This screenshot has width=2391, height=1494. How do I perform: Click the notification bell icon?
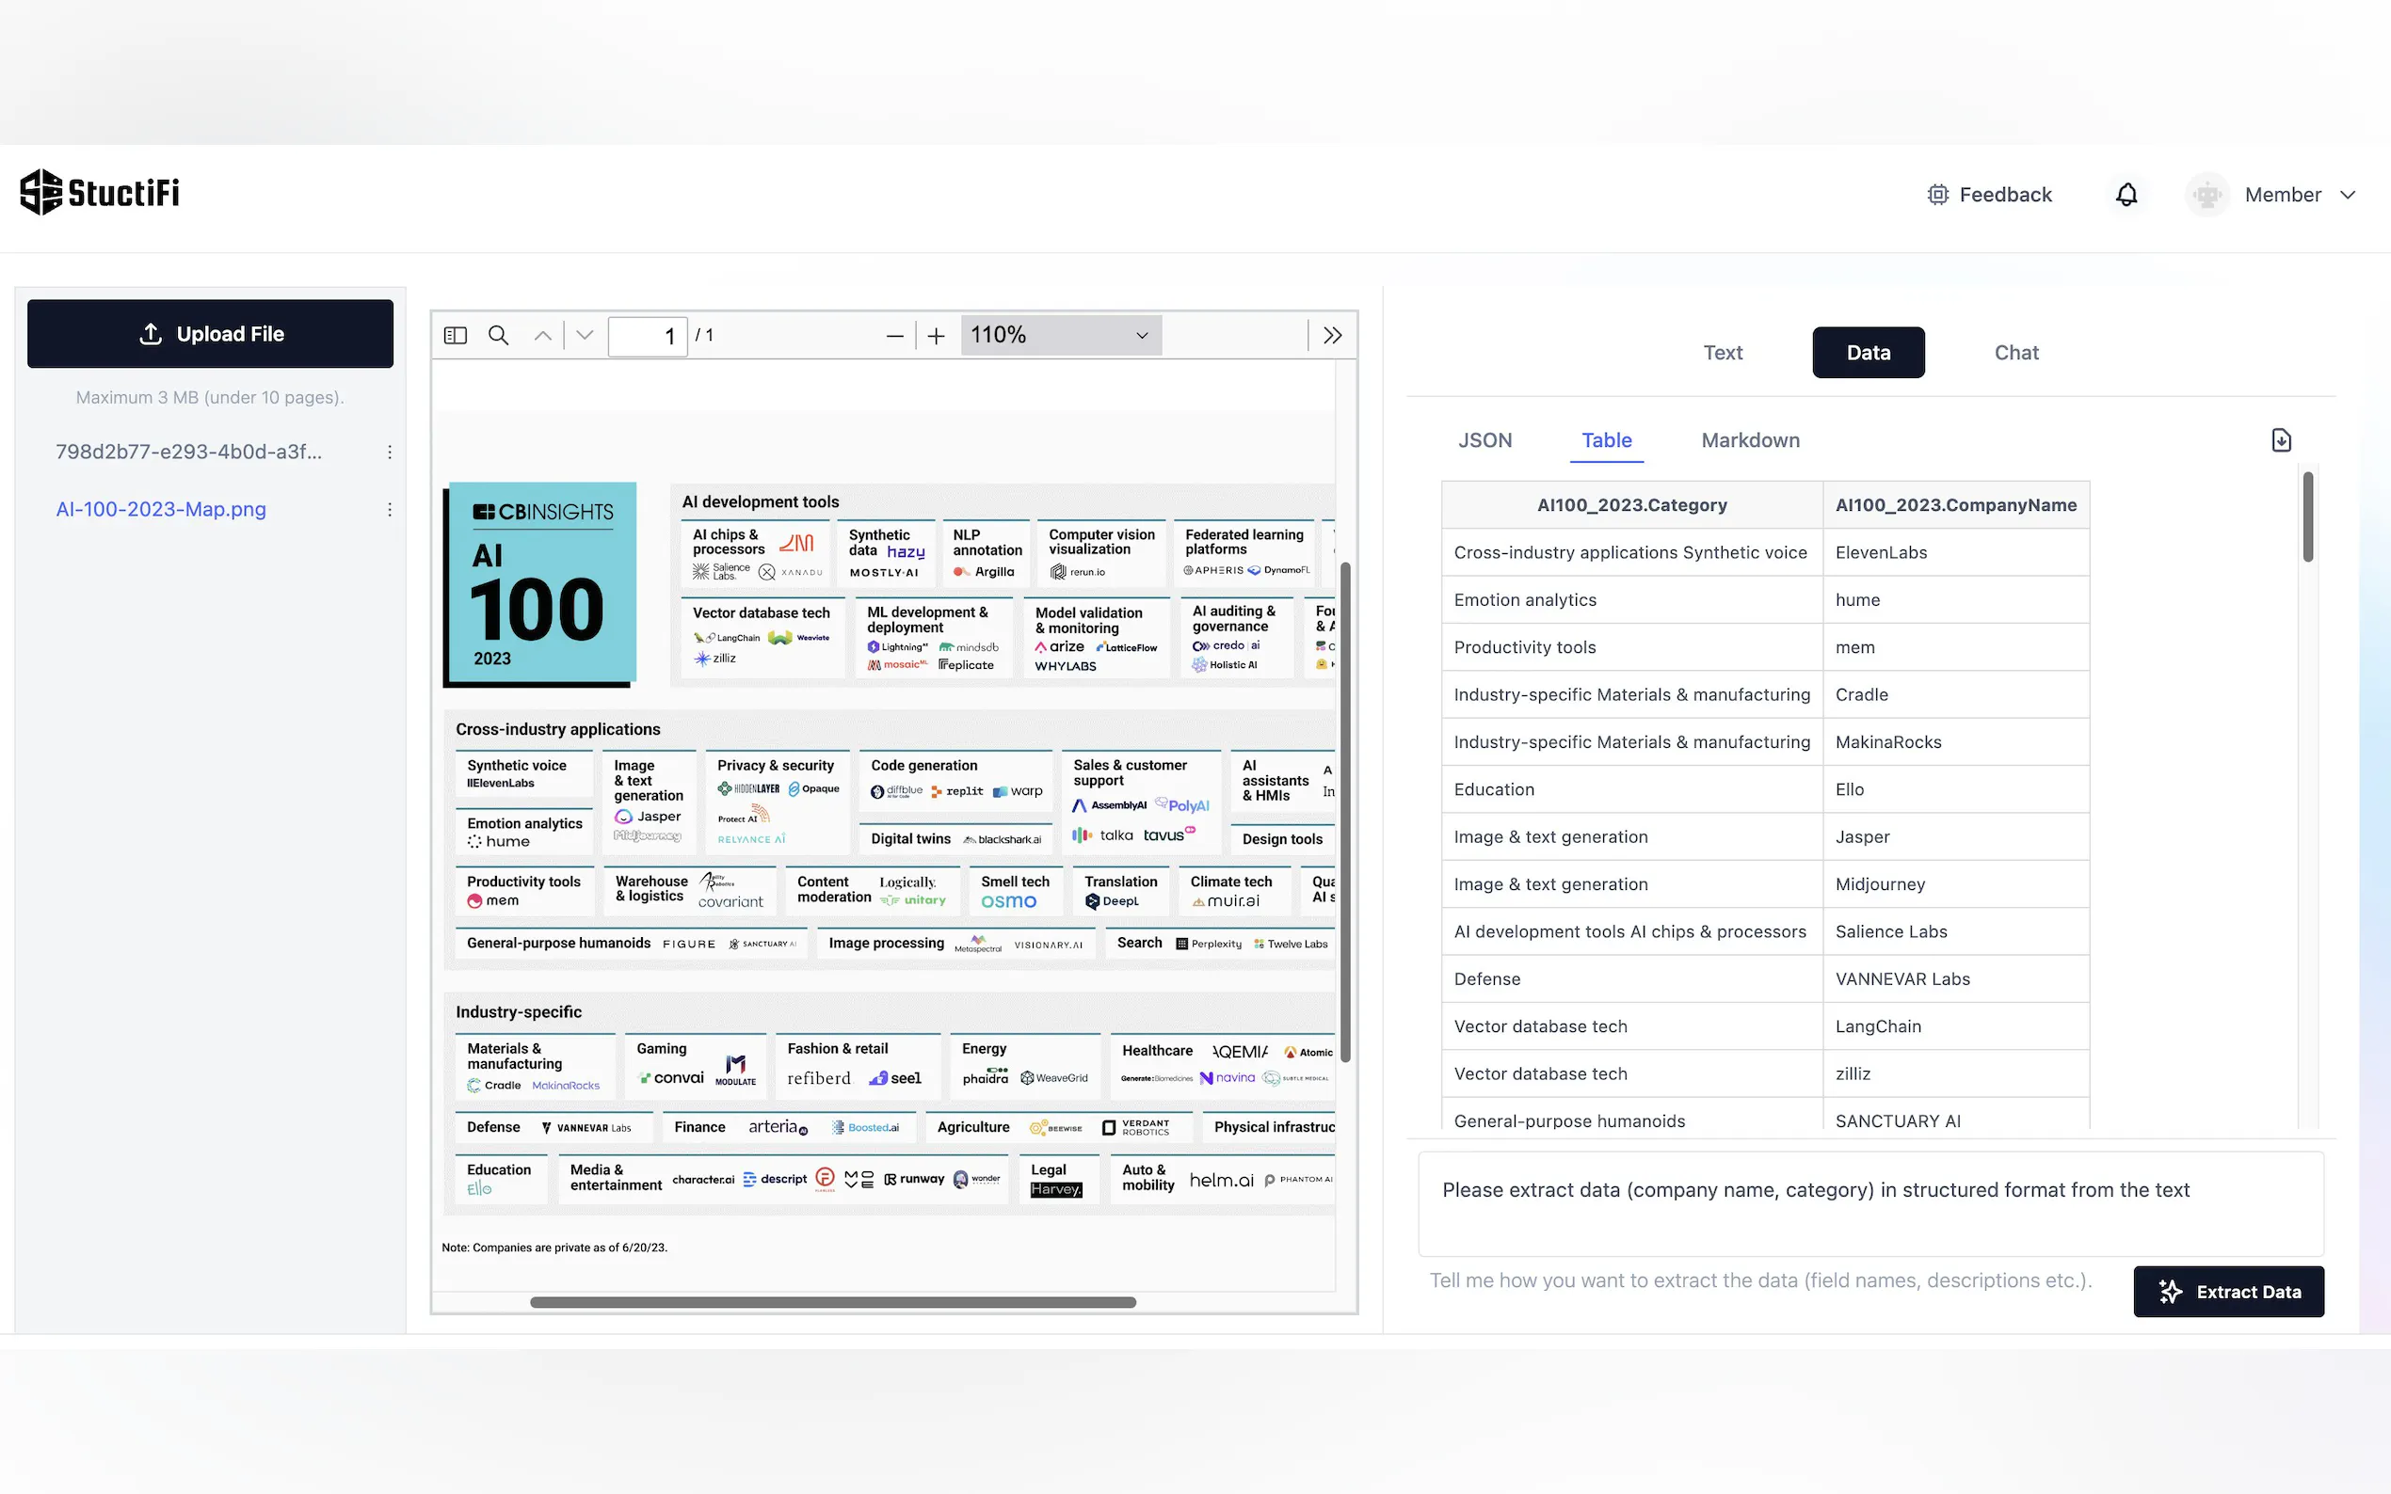2126,195
